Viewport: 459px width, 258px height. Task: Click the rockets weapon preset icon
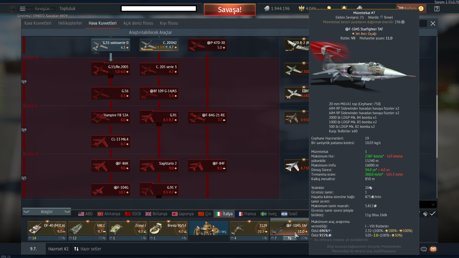425,214
